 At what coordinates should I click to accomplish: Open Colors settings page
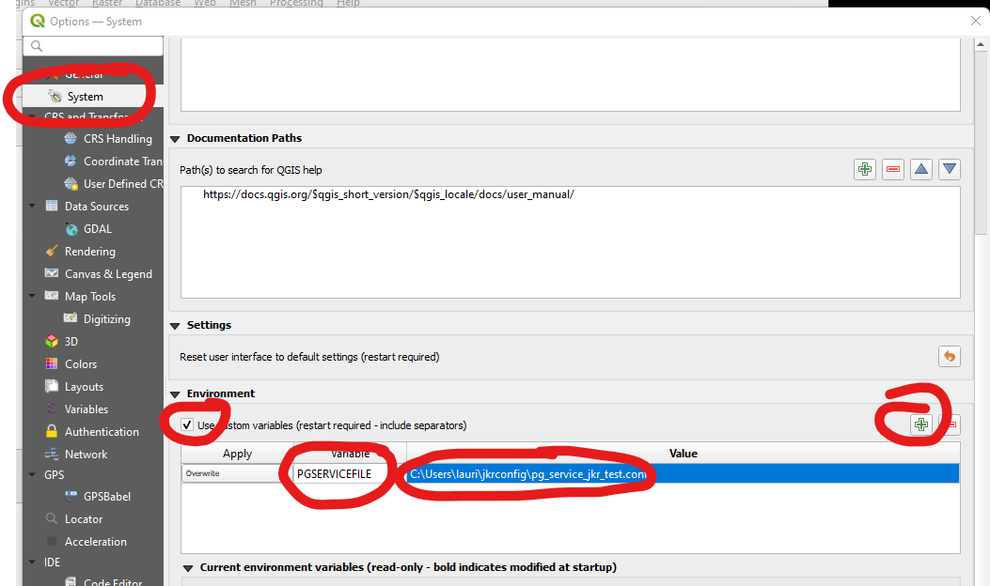click(81, 364)
